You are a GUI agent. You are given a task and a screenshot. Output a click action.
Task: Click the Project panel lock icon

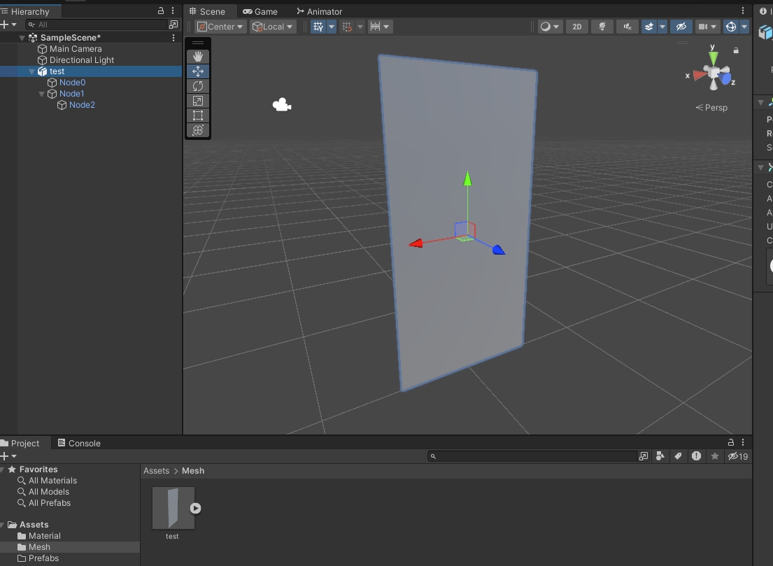coord(731,442)
